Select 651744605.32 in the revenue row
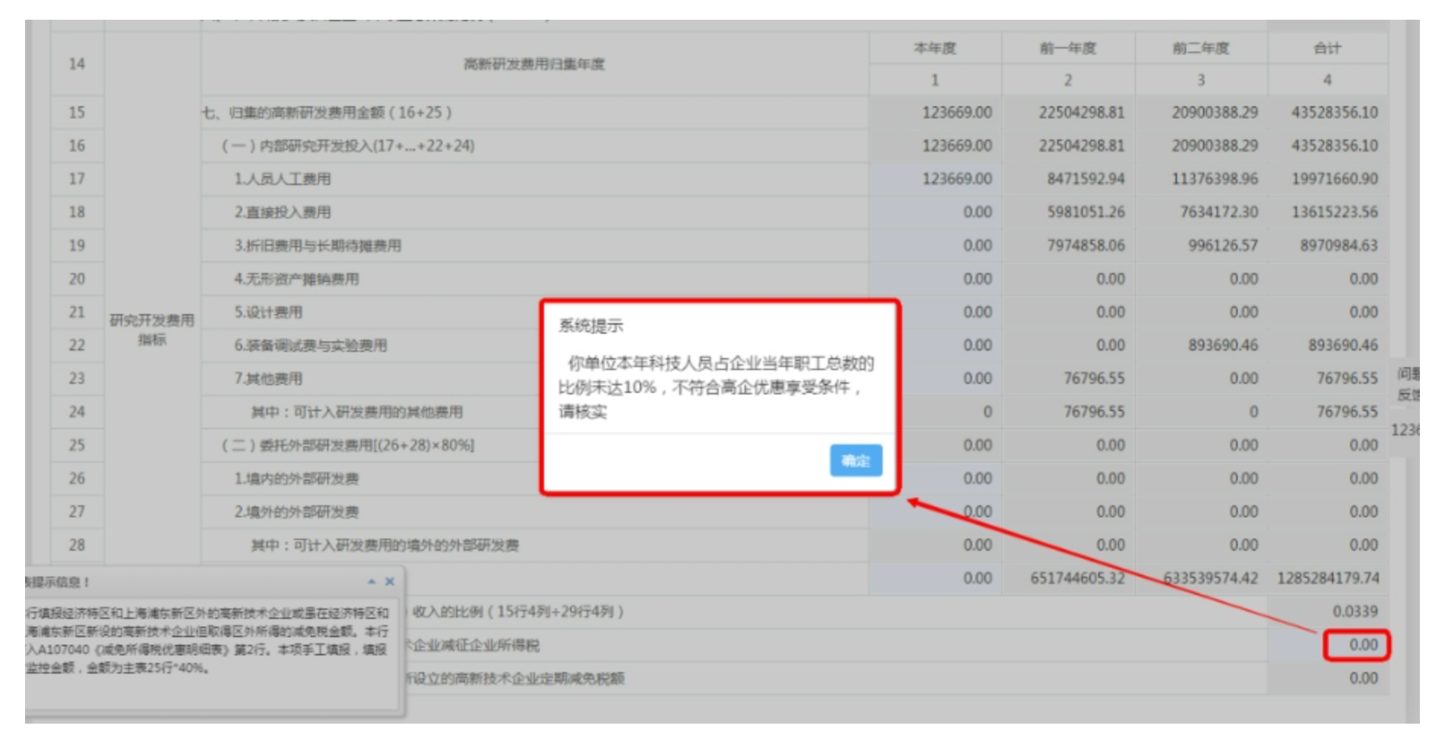 tap(1077, 578)
